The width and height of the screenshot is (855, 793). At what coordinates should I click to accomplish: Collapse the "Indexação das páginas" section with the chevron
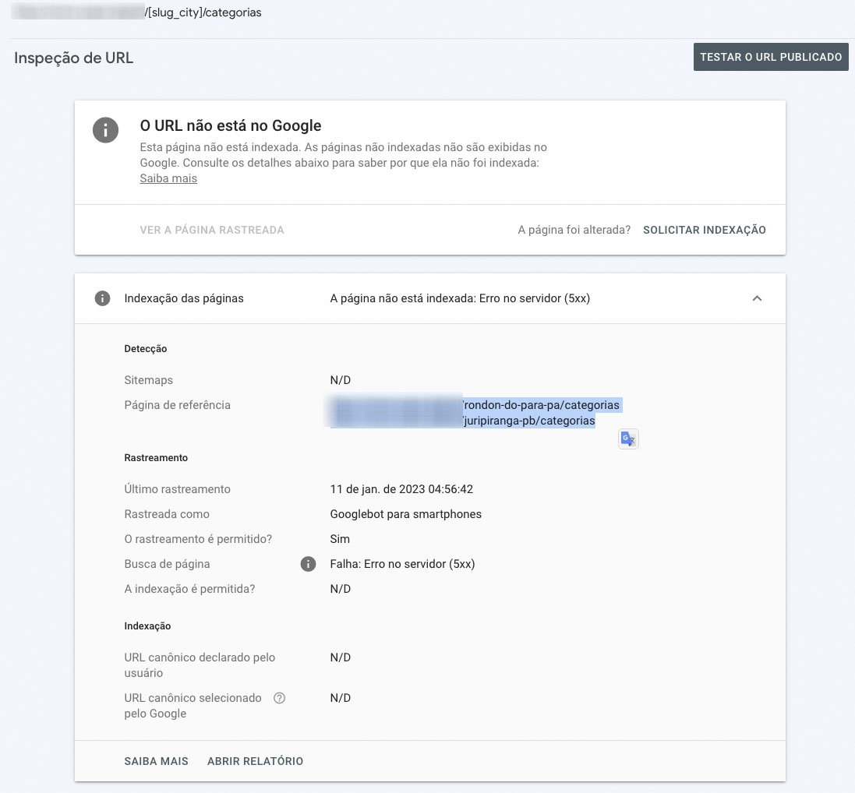(x=757, y=298)
